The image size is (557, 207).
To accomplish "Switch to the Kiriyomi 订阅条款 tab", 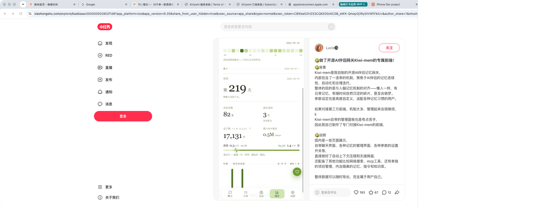I will pyautogui.click(x=259, y=5).
